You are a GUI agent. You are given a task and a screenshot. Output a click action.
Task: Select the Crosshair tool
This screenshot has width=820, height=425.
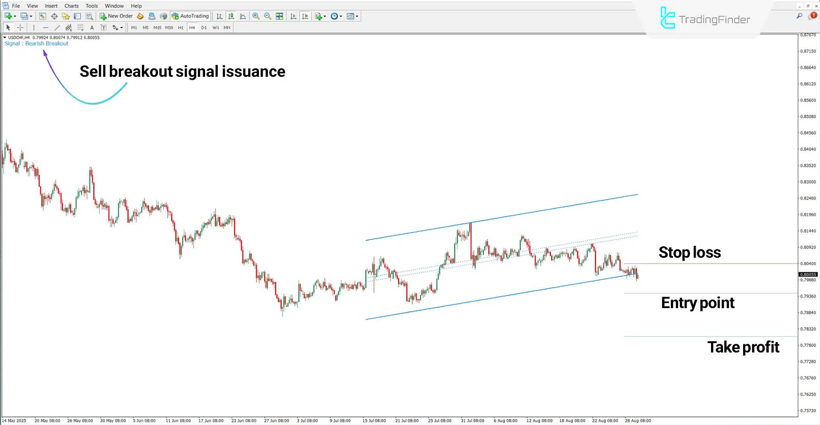(20, 27)
